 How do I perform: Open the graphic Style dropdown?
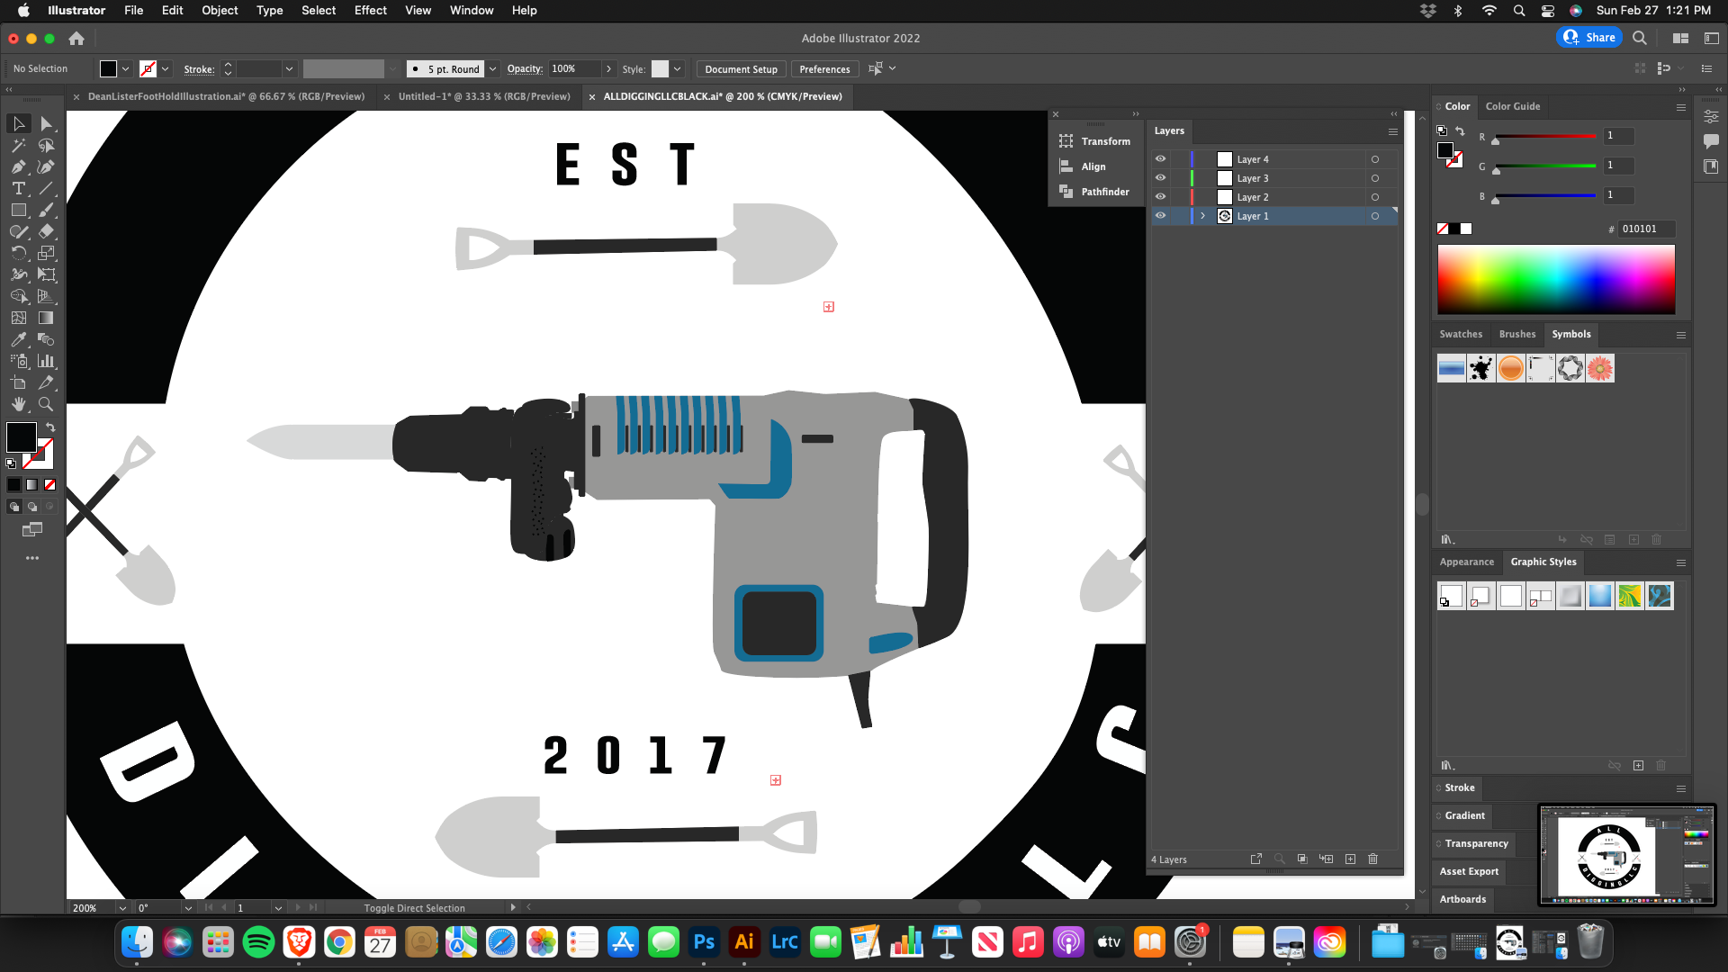pos(678,69)
